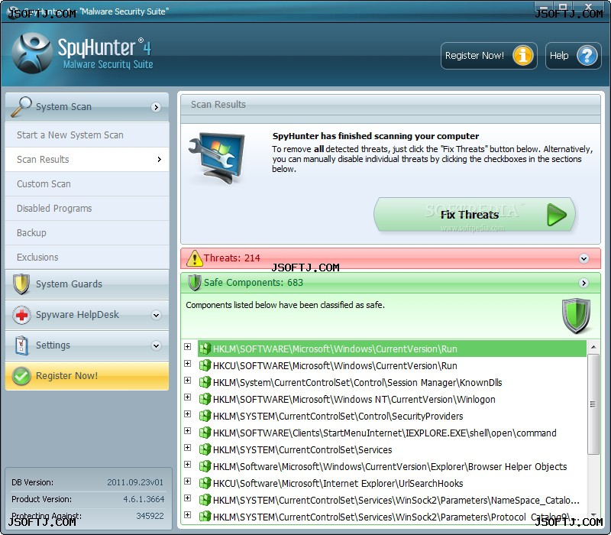The image size is (611, 535).
Task: Select the HKLM CurrentControlSet Services row text
Action: [302, 449]
